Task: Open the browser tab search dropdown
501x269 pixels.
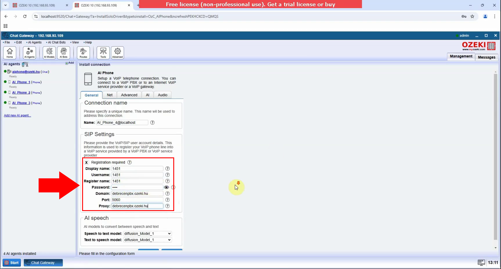Action: (6, 5)
